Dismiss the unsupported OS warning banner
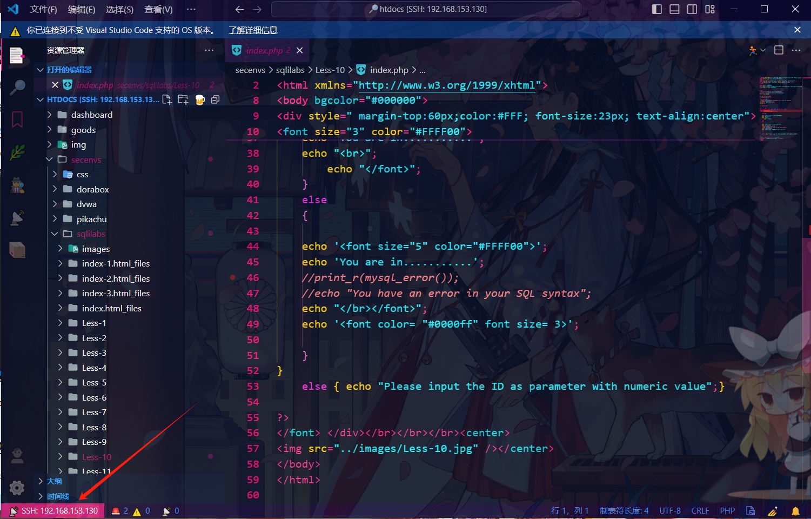Viewport: 811px width, 519px height. [797, 30]
